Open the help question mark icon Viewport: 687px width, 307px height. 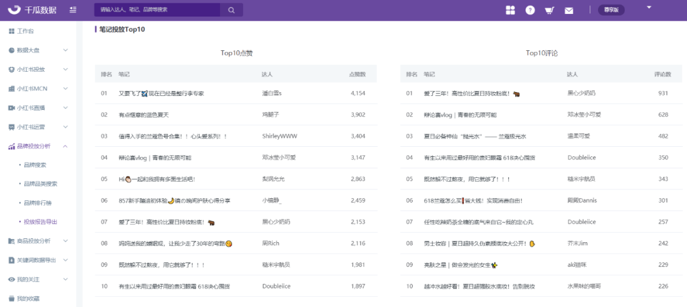pyautogui.click(x=530, y=10)
